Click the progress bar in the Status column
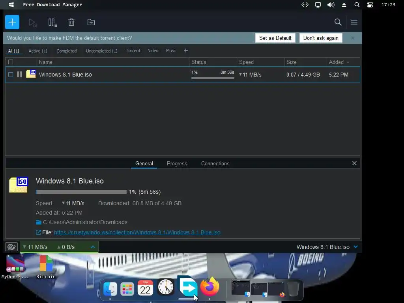The height and width of the screenshot is (303, 404). click(x=213, y=78)
